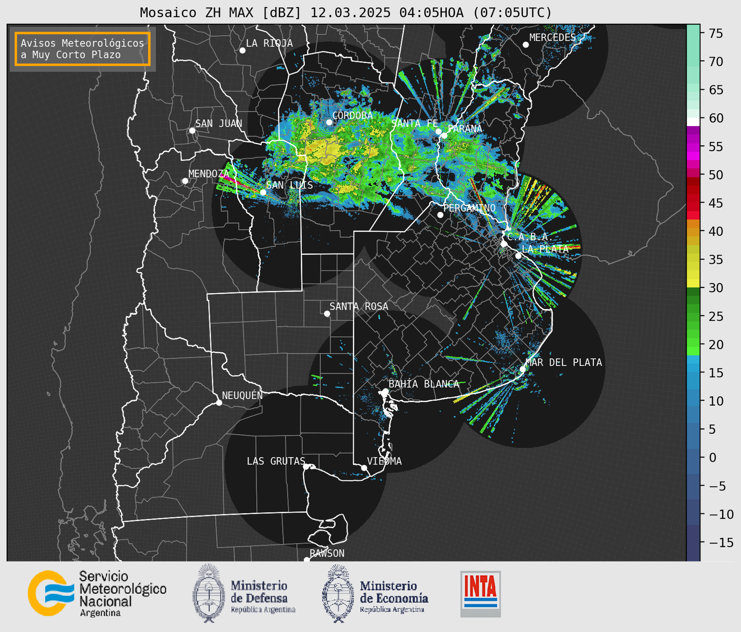Click the RAWSON city label
The width and height of the screenshot is (741, 632).
[x=327, y=553]
